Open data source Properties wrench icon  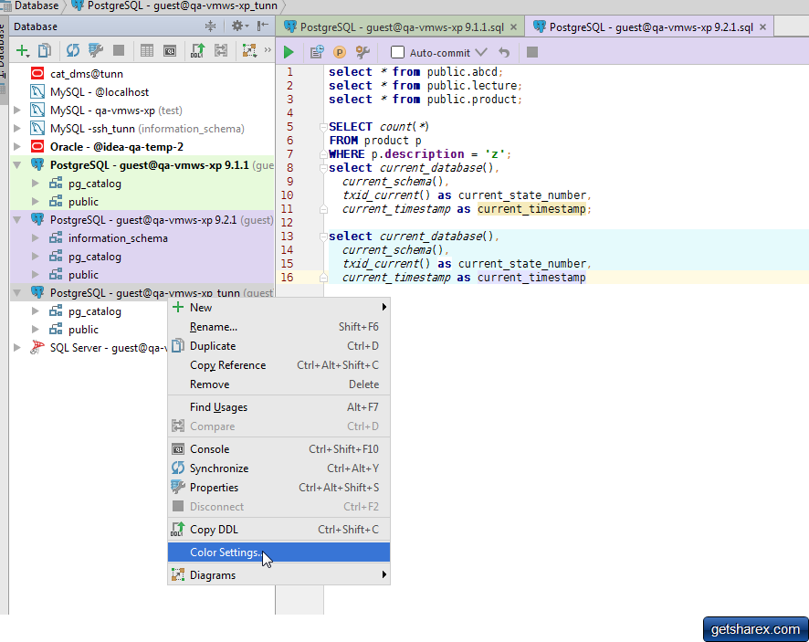(96, 50)
